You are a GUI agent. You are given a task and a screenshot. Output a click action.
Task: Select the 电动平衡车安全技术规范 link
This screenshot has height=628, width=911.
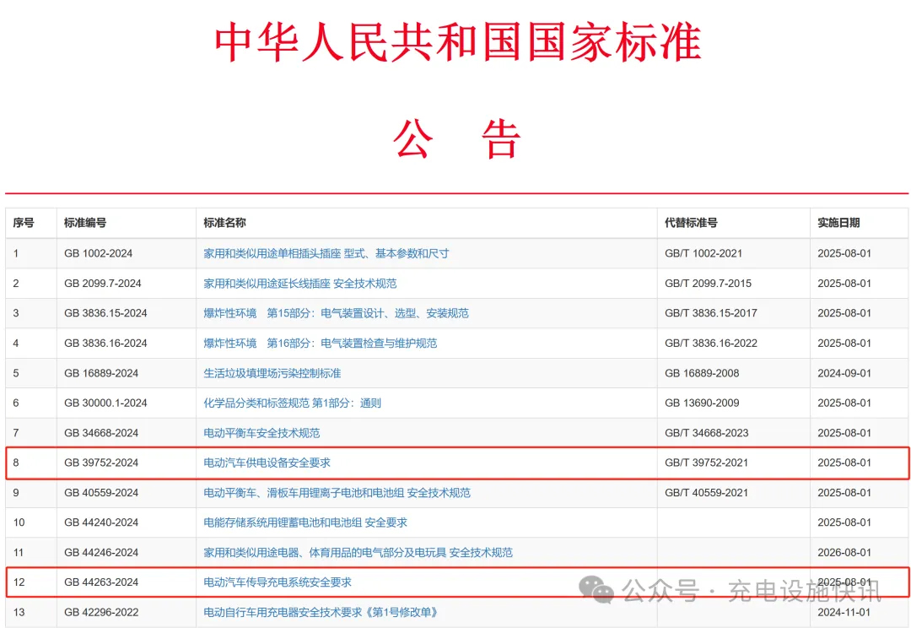click(261, 433)
